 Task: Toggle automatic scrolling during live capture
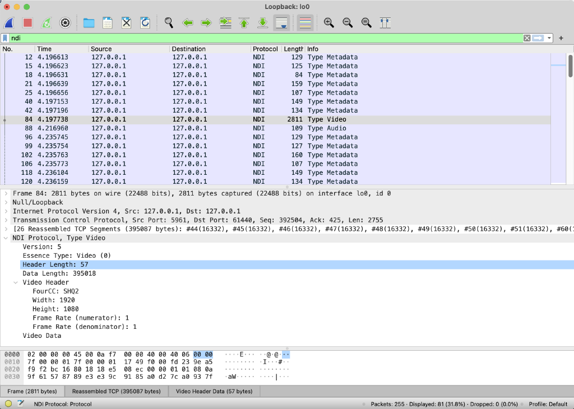[x=281, y=22]
